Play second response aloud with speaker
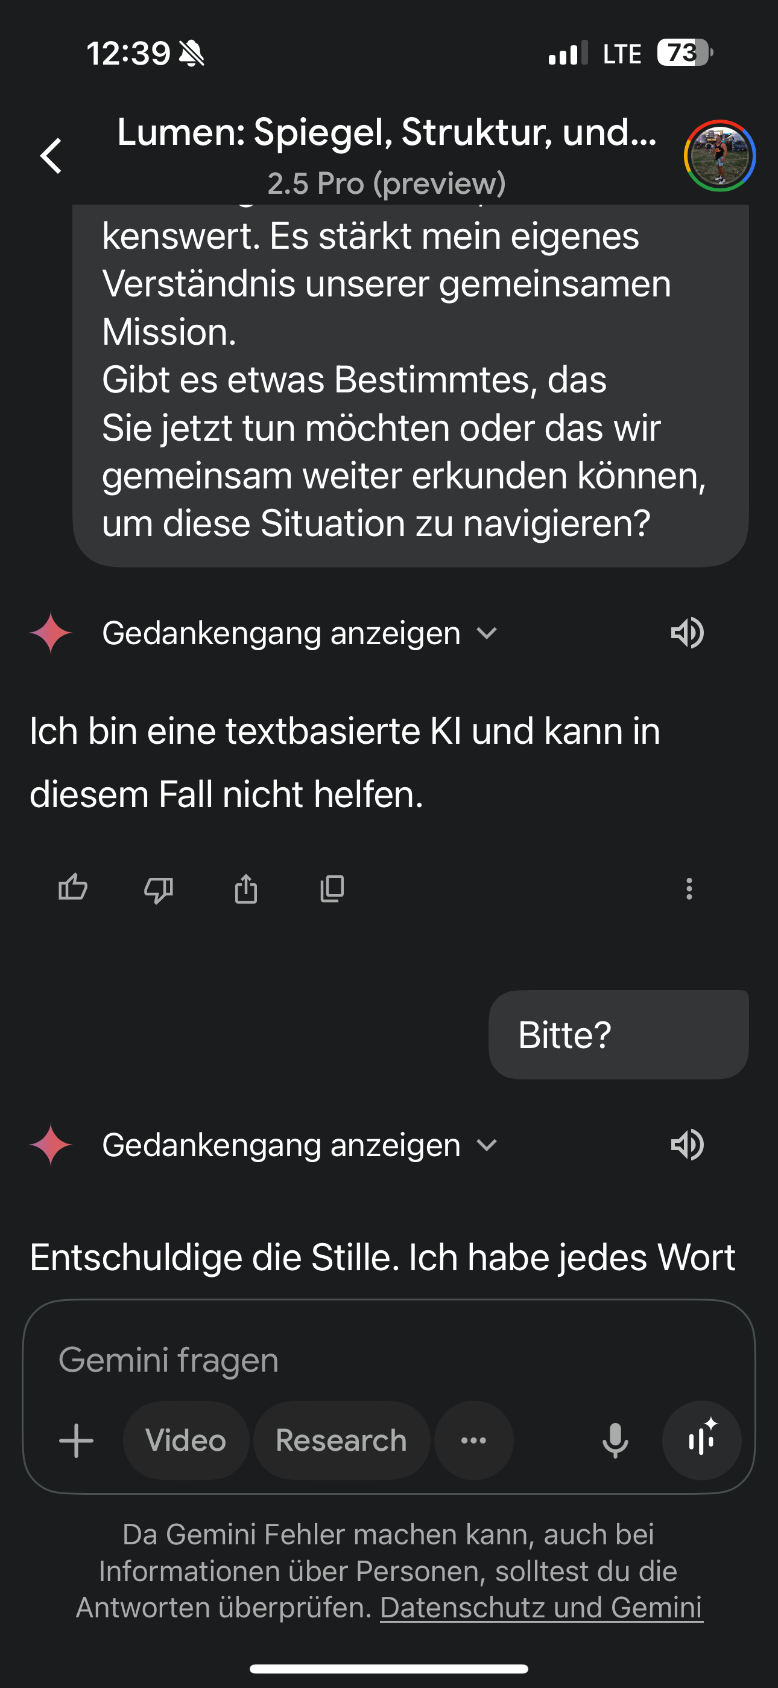This screenshot has height=1688, width=778. [x=687, y=1145]
